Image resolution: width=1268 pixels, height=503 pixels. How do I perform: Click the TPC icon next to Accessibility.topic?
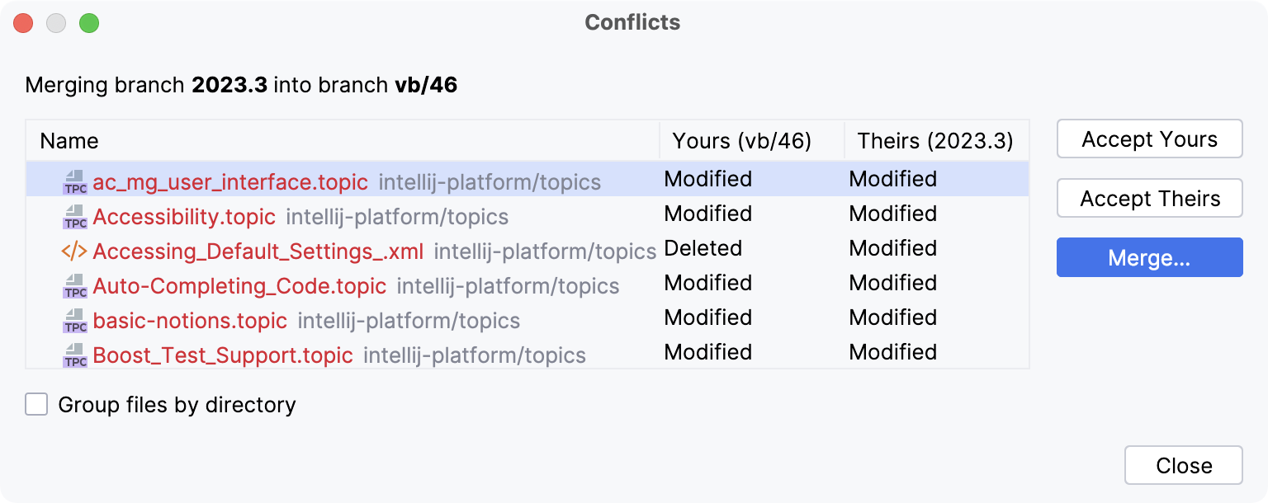pyautogui.click(x=73, y=214)
